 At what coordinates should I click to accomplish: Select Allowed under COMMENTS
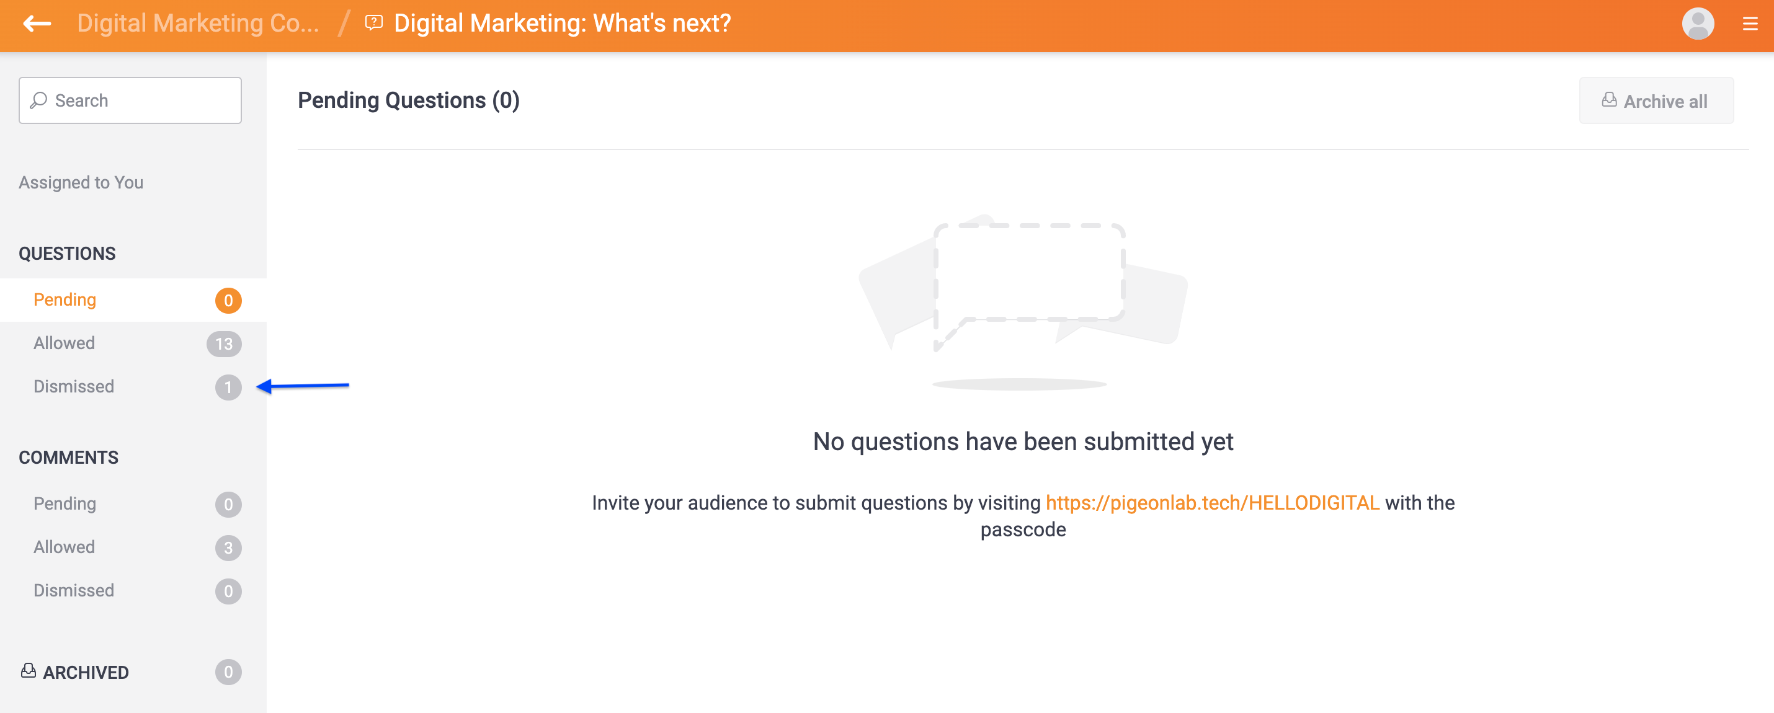pos(63,546)
